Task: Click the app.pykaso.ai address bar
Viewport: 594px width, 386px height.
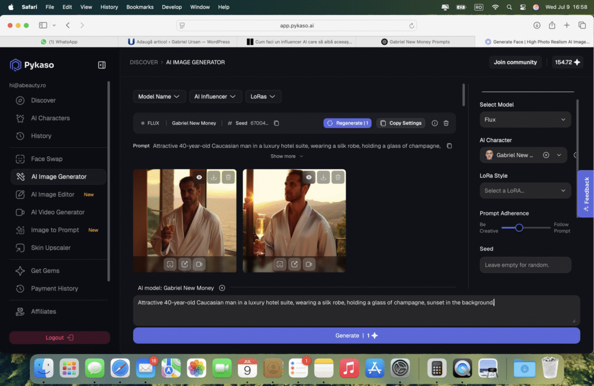Action: pos(296,26)
